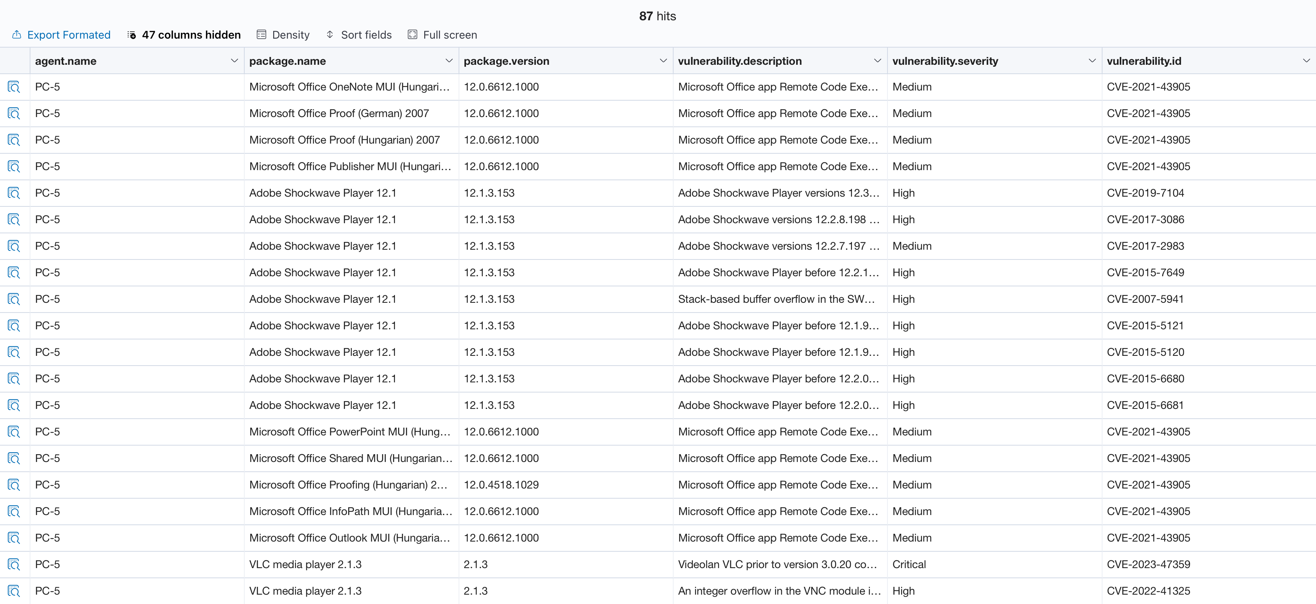Inspect document for Microsoft Office Proof (Hungarian) 2007
Image resolution: width=1316 pixels, height=604 pixels.
14,140
